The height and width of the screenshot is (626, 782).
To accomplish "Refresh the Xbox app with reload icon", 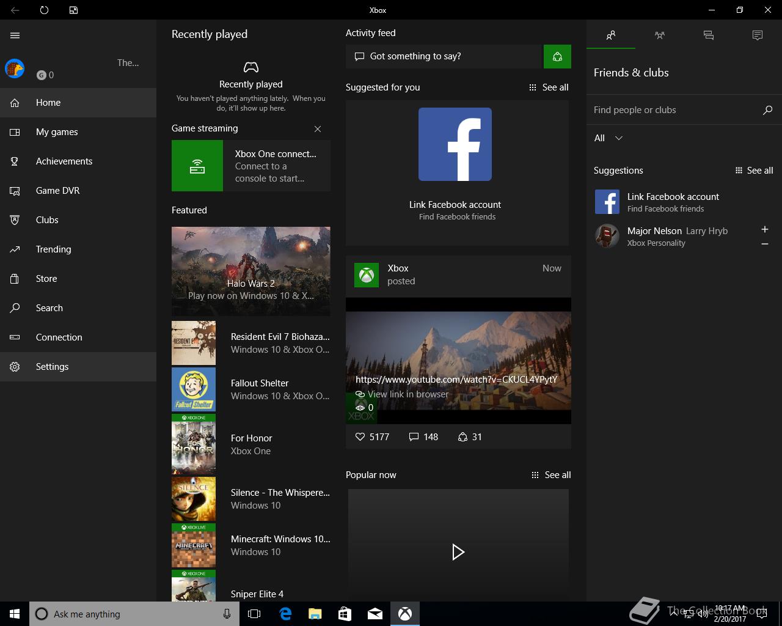I will tap(44, 10).
